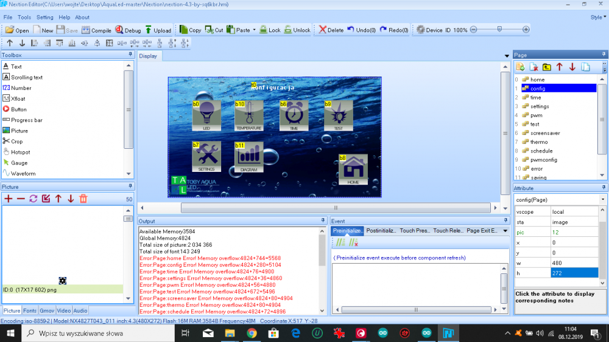Start Debug from the toolbar
Screen dimensions: 609x342
pyautogui.click(x=128, y=30)
